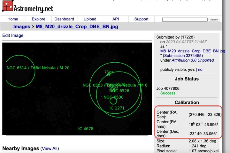The image size is (230, 153).
Task: Set publicly visible to no
Action: (200, 69)
